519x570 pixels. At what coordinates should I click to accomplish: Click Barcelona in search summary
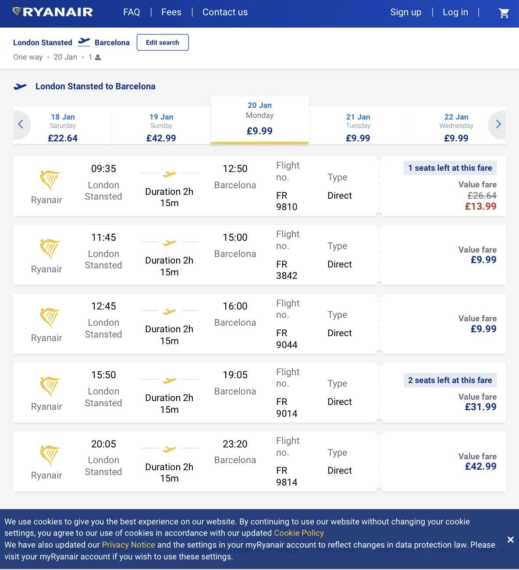(112, 42)
